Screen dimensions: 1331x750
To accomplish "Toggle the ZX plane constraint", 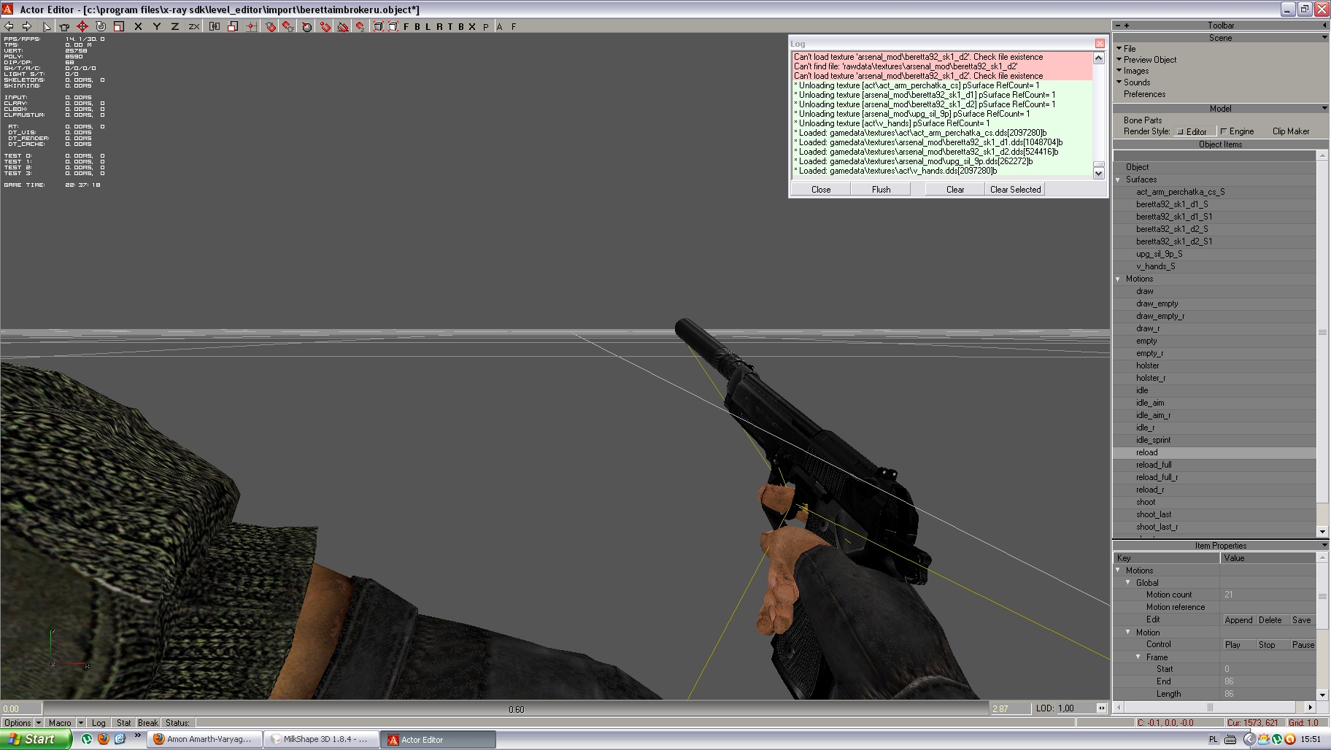I will pos(193,26).
